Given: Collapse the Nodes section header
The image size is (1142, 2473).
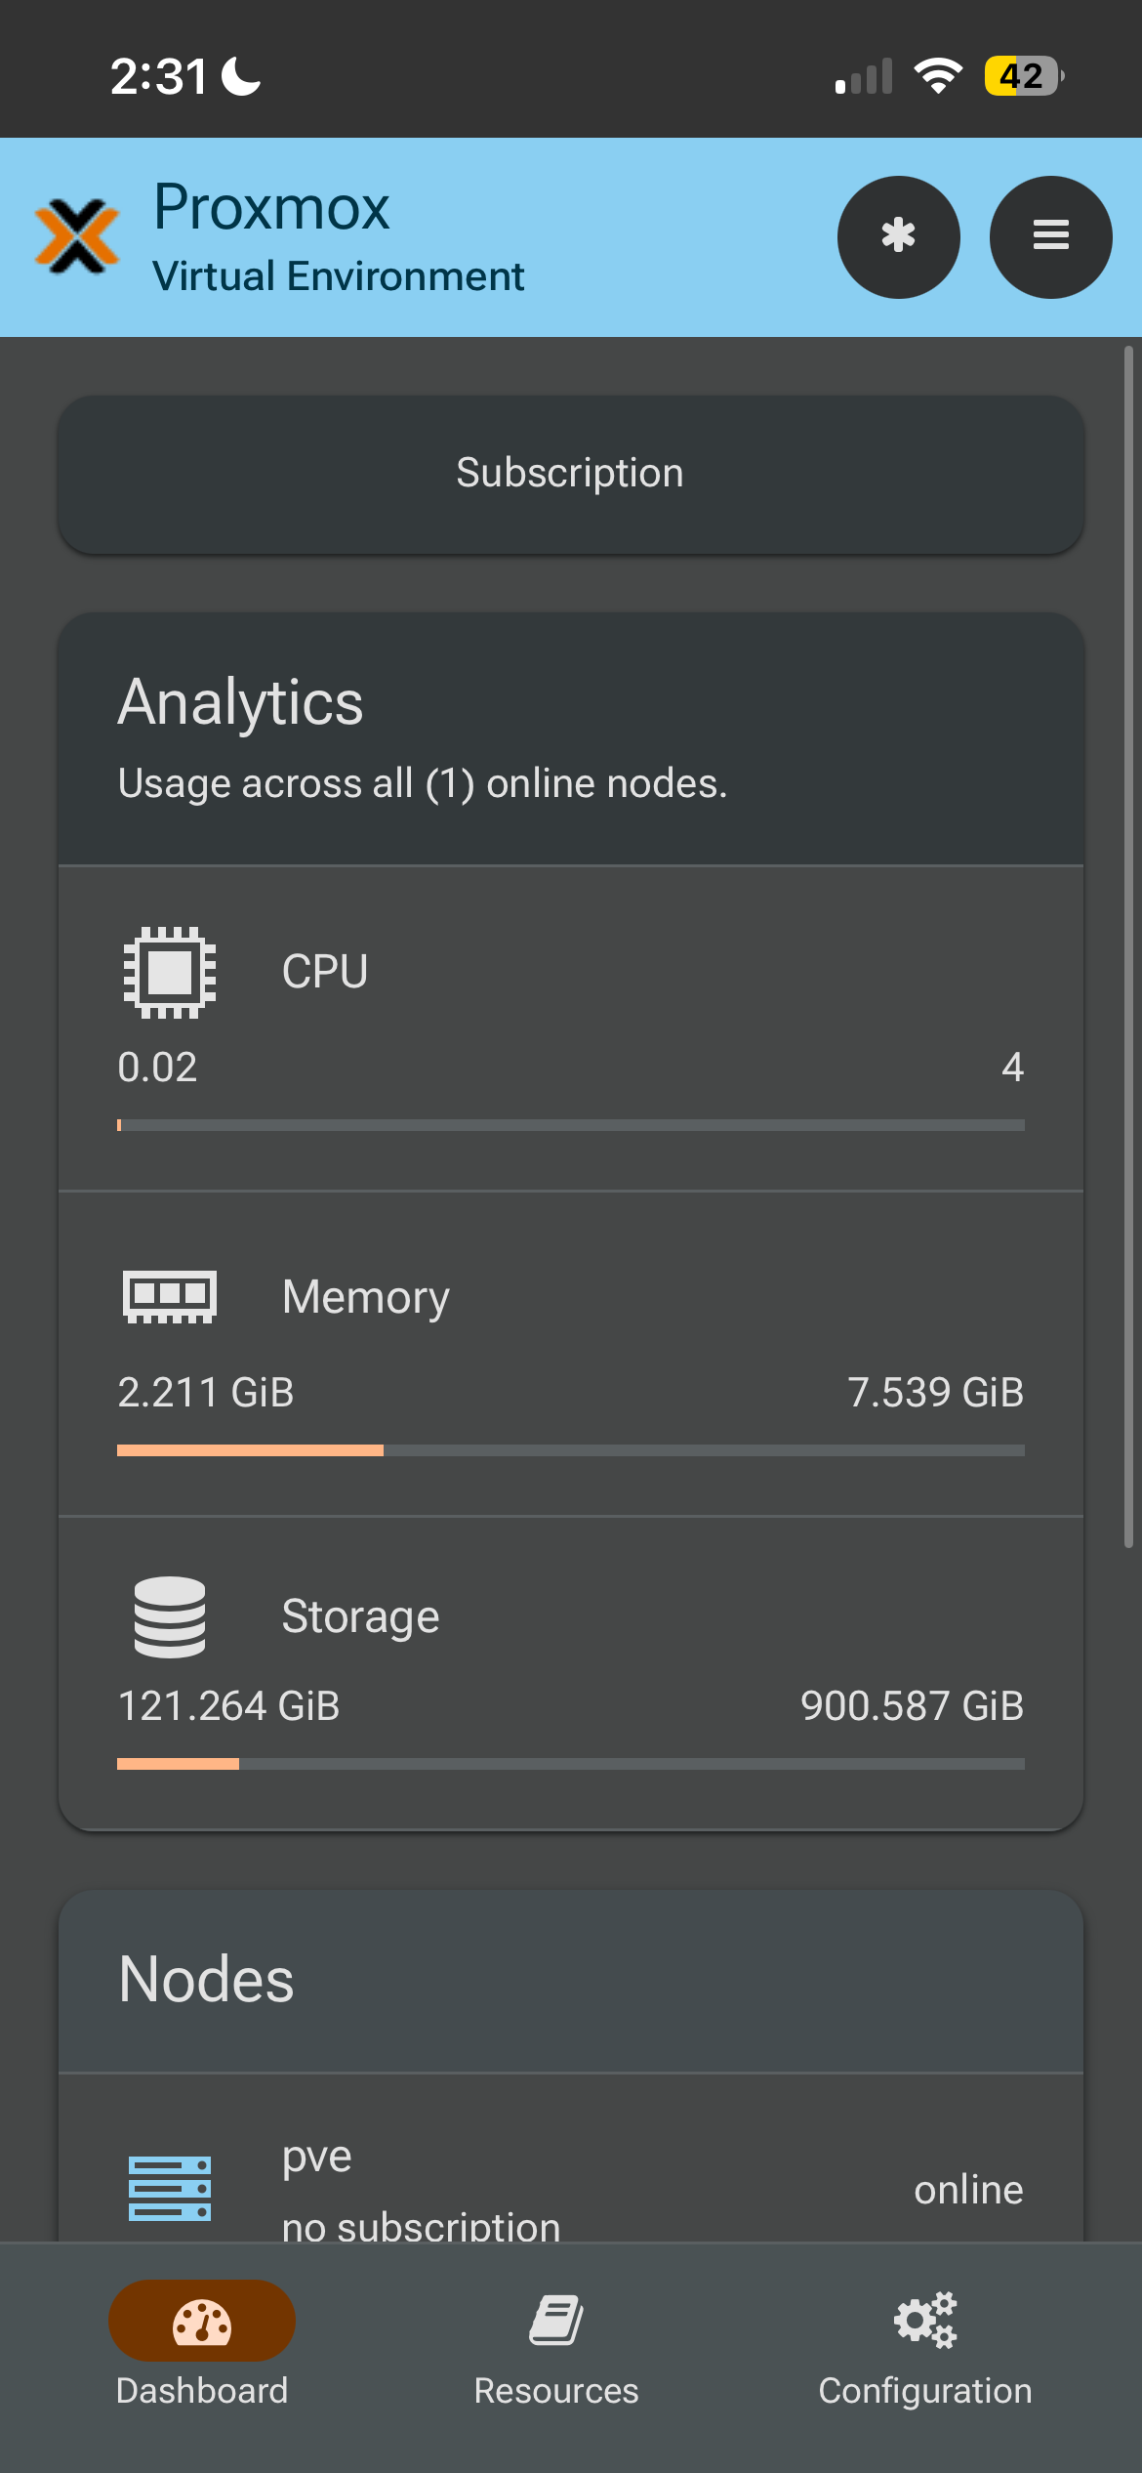Looking at the screenshot, I should pos(571,1981).
